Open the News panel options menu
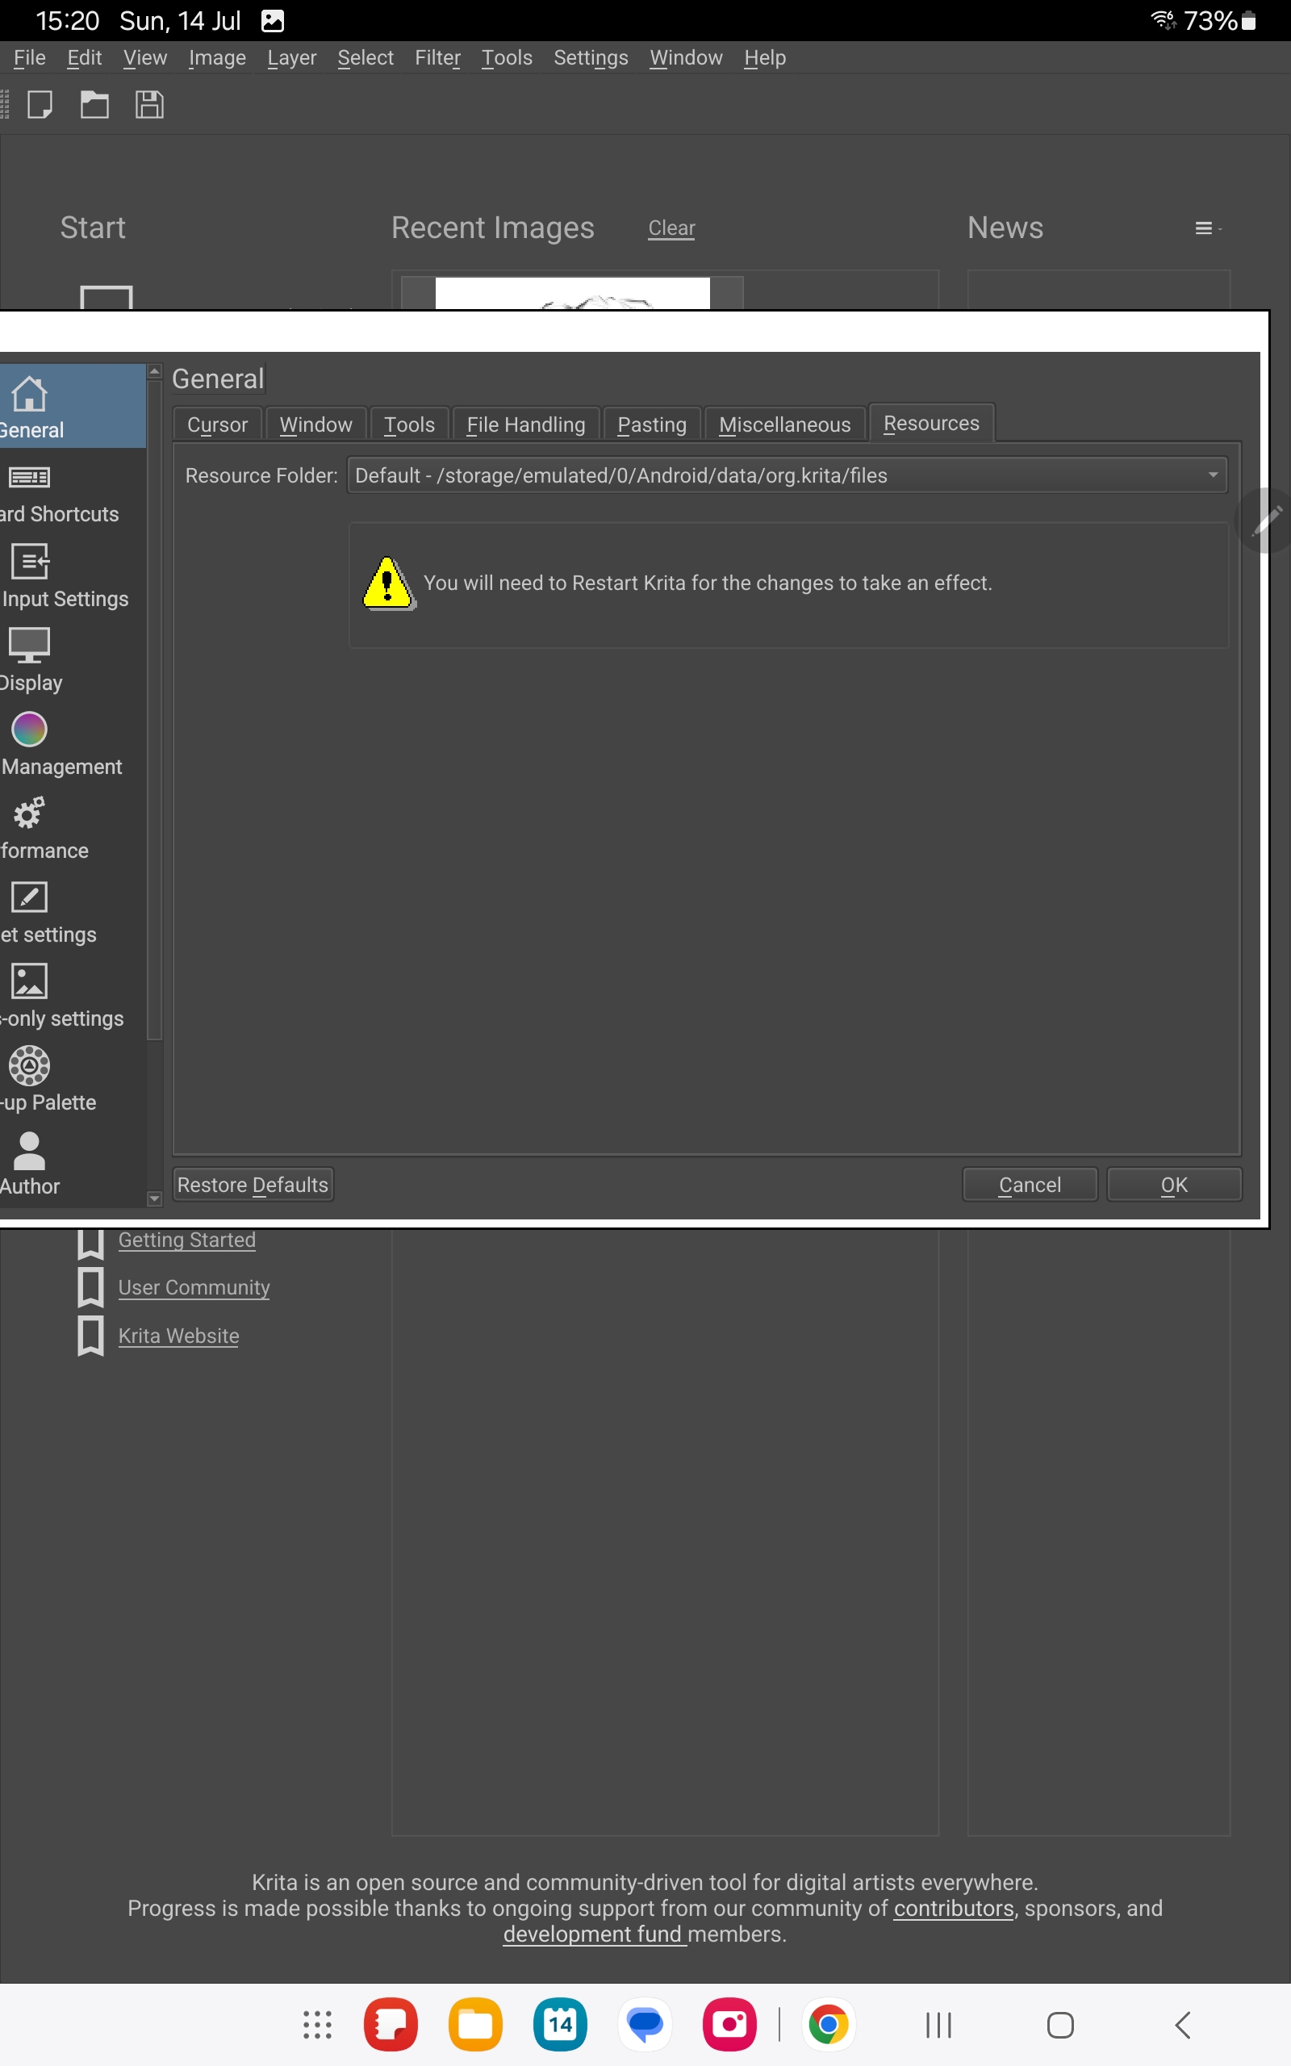This screenshot has width=1291, height=2066. [1205, 228]
